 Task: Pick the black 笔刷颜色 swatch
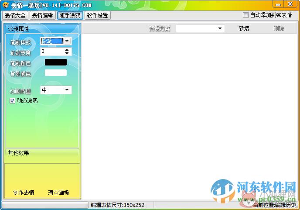click(x=56, y=62)
